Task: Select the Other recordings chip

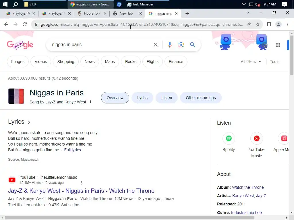Action: click(x=201, y=98)
